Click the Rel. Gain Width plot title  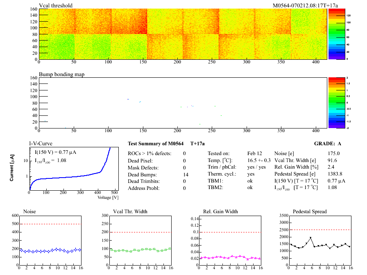[220, 212]
